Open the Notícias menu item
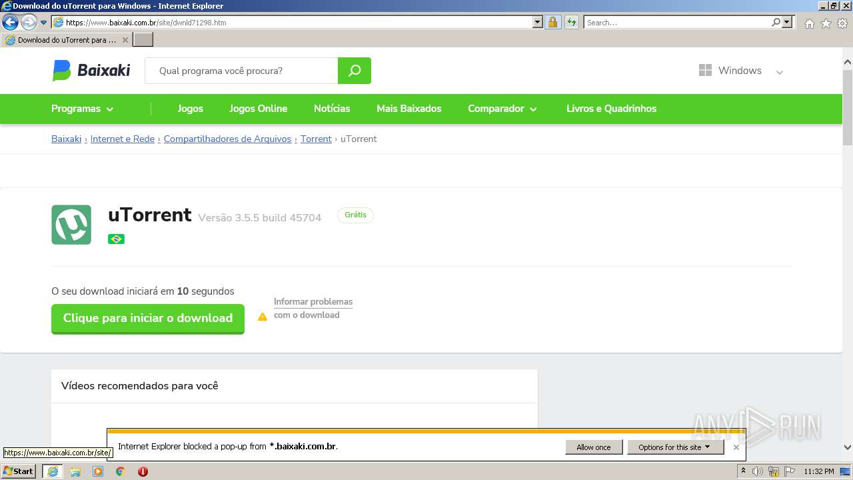Image resolution: width=853 pixels, height=480 pixels. [x=332, y=109]
